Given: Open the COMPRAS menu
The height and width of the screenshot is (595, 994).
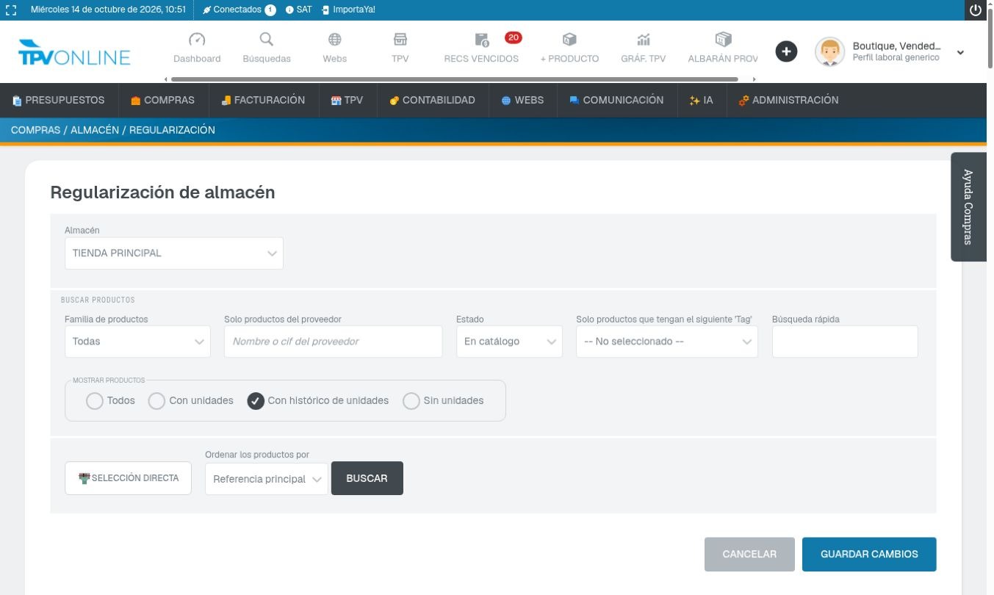Looking at the screenshot, I should pos(163,101).
